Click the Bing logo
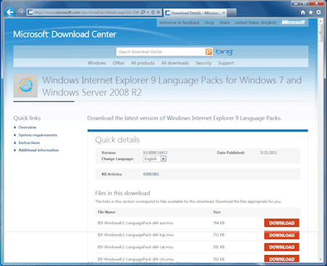The image size is (327, 266). point(224,52)
